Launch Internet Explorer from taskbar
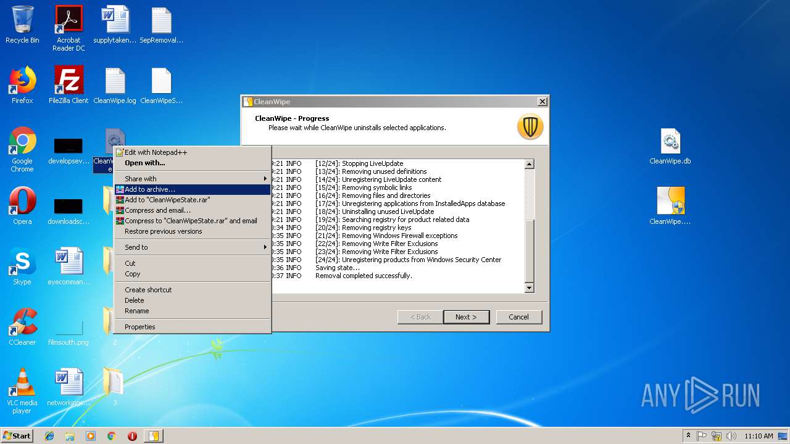Screen dimensions: 790x444 49,436
